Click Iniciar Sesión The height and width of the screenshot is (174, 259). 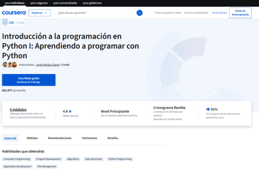click(x=219, y=13)
